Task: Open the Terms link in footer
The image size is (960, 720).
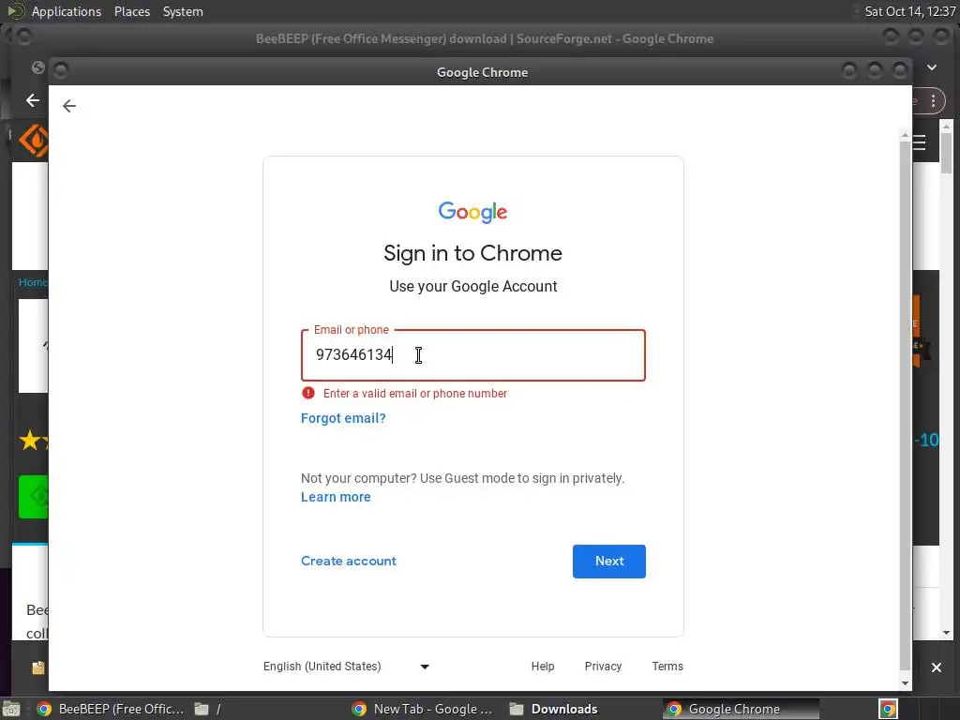Action: point(667,667)
